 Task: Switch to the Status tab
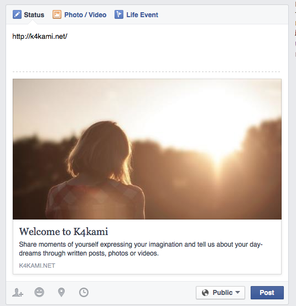click(x=29, y=14)
